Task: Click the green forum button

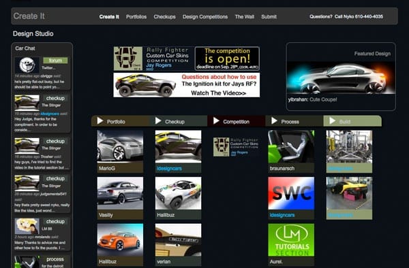Action: (55, 61)
